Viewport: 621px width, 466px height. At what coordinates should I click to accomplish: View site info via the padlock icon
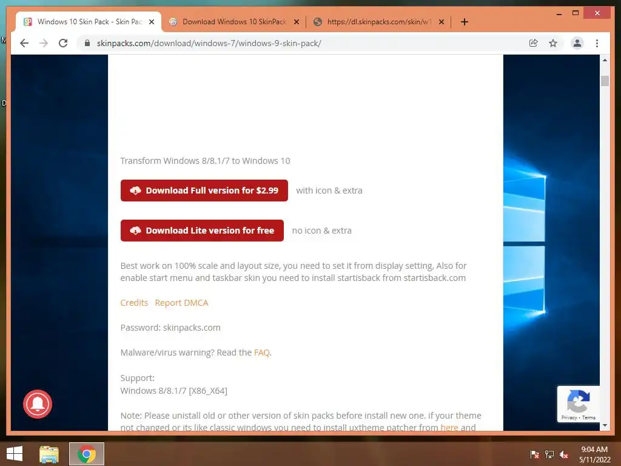point(87,43)
